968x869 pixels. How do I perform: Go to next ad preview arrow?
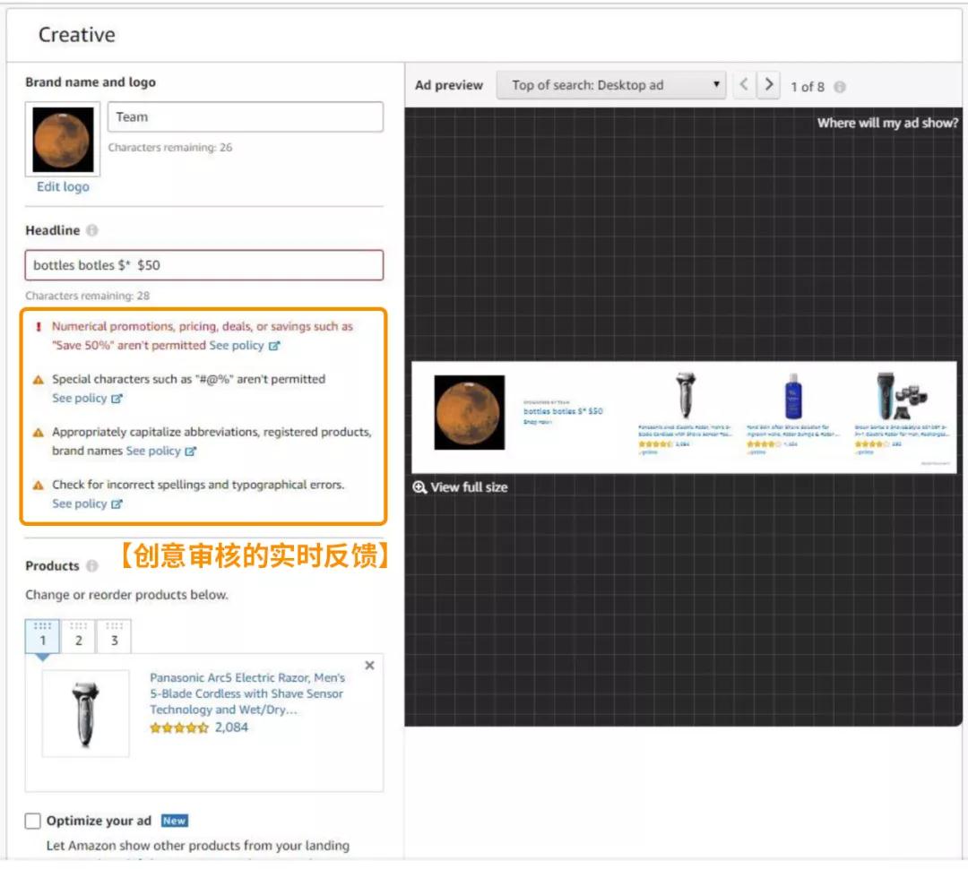[x=768, y=85]
